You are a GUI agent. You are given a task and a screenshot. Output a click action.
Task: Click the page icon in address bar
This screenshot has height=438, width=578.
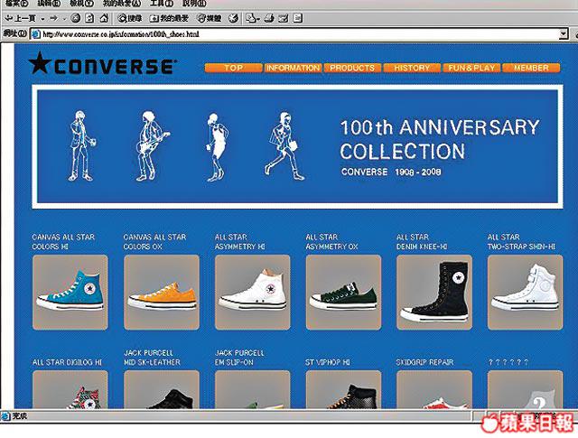[36, 34]
